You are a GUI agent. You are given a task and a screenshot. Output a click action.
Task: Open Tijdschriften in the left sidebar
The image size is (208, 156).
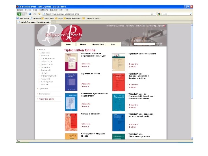[44, 89]
